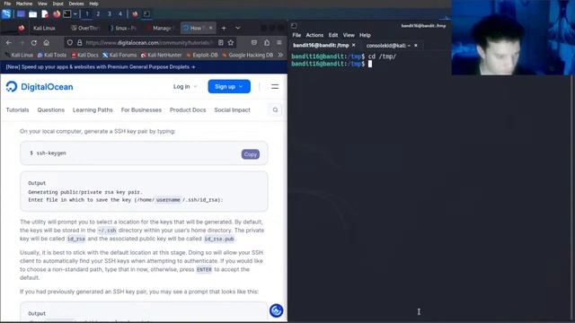Click the Premium General Purpose Droplets banner
The width and height of the screenshot is (575, 323).
point(101,67)
